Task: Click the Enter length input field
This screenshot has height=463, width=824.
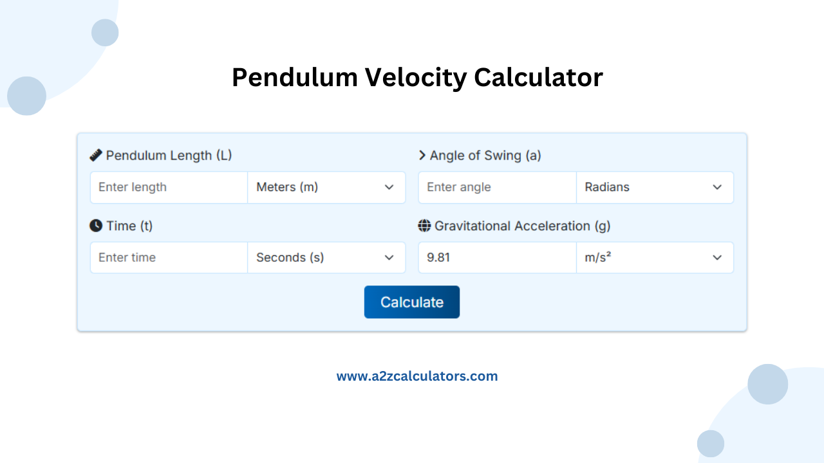Action: click(169, 187)
